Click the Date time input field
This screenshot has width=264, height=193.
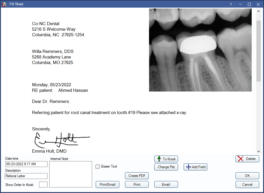click(x=26, y=164)
